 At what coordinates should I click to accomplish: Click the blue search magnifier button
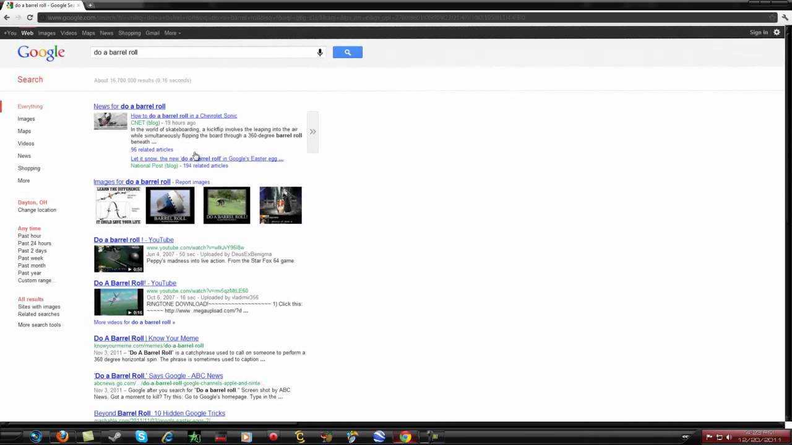[x=347, y=53]
